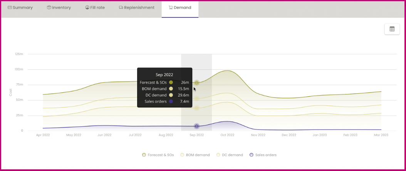
Task: Click the Fill rate pie icon
Action: 87,8
